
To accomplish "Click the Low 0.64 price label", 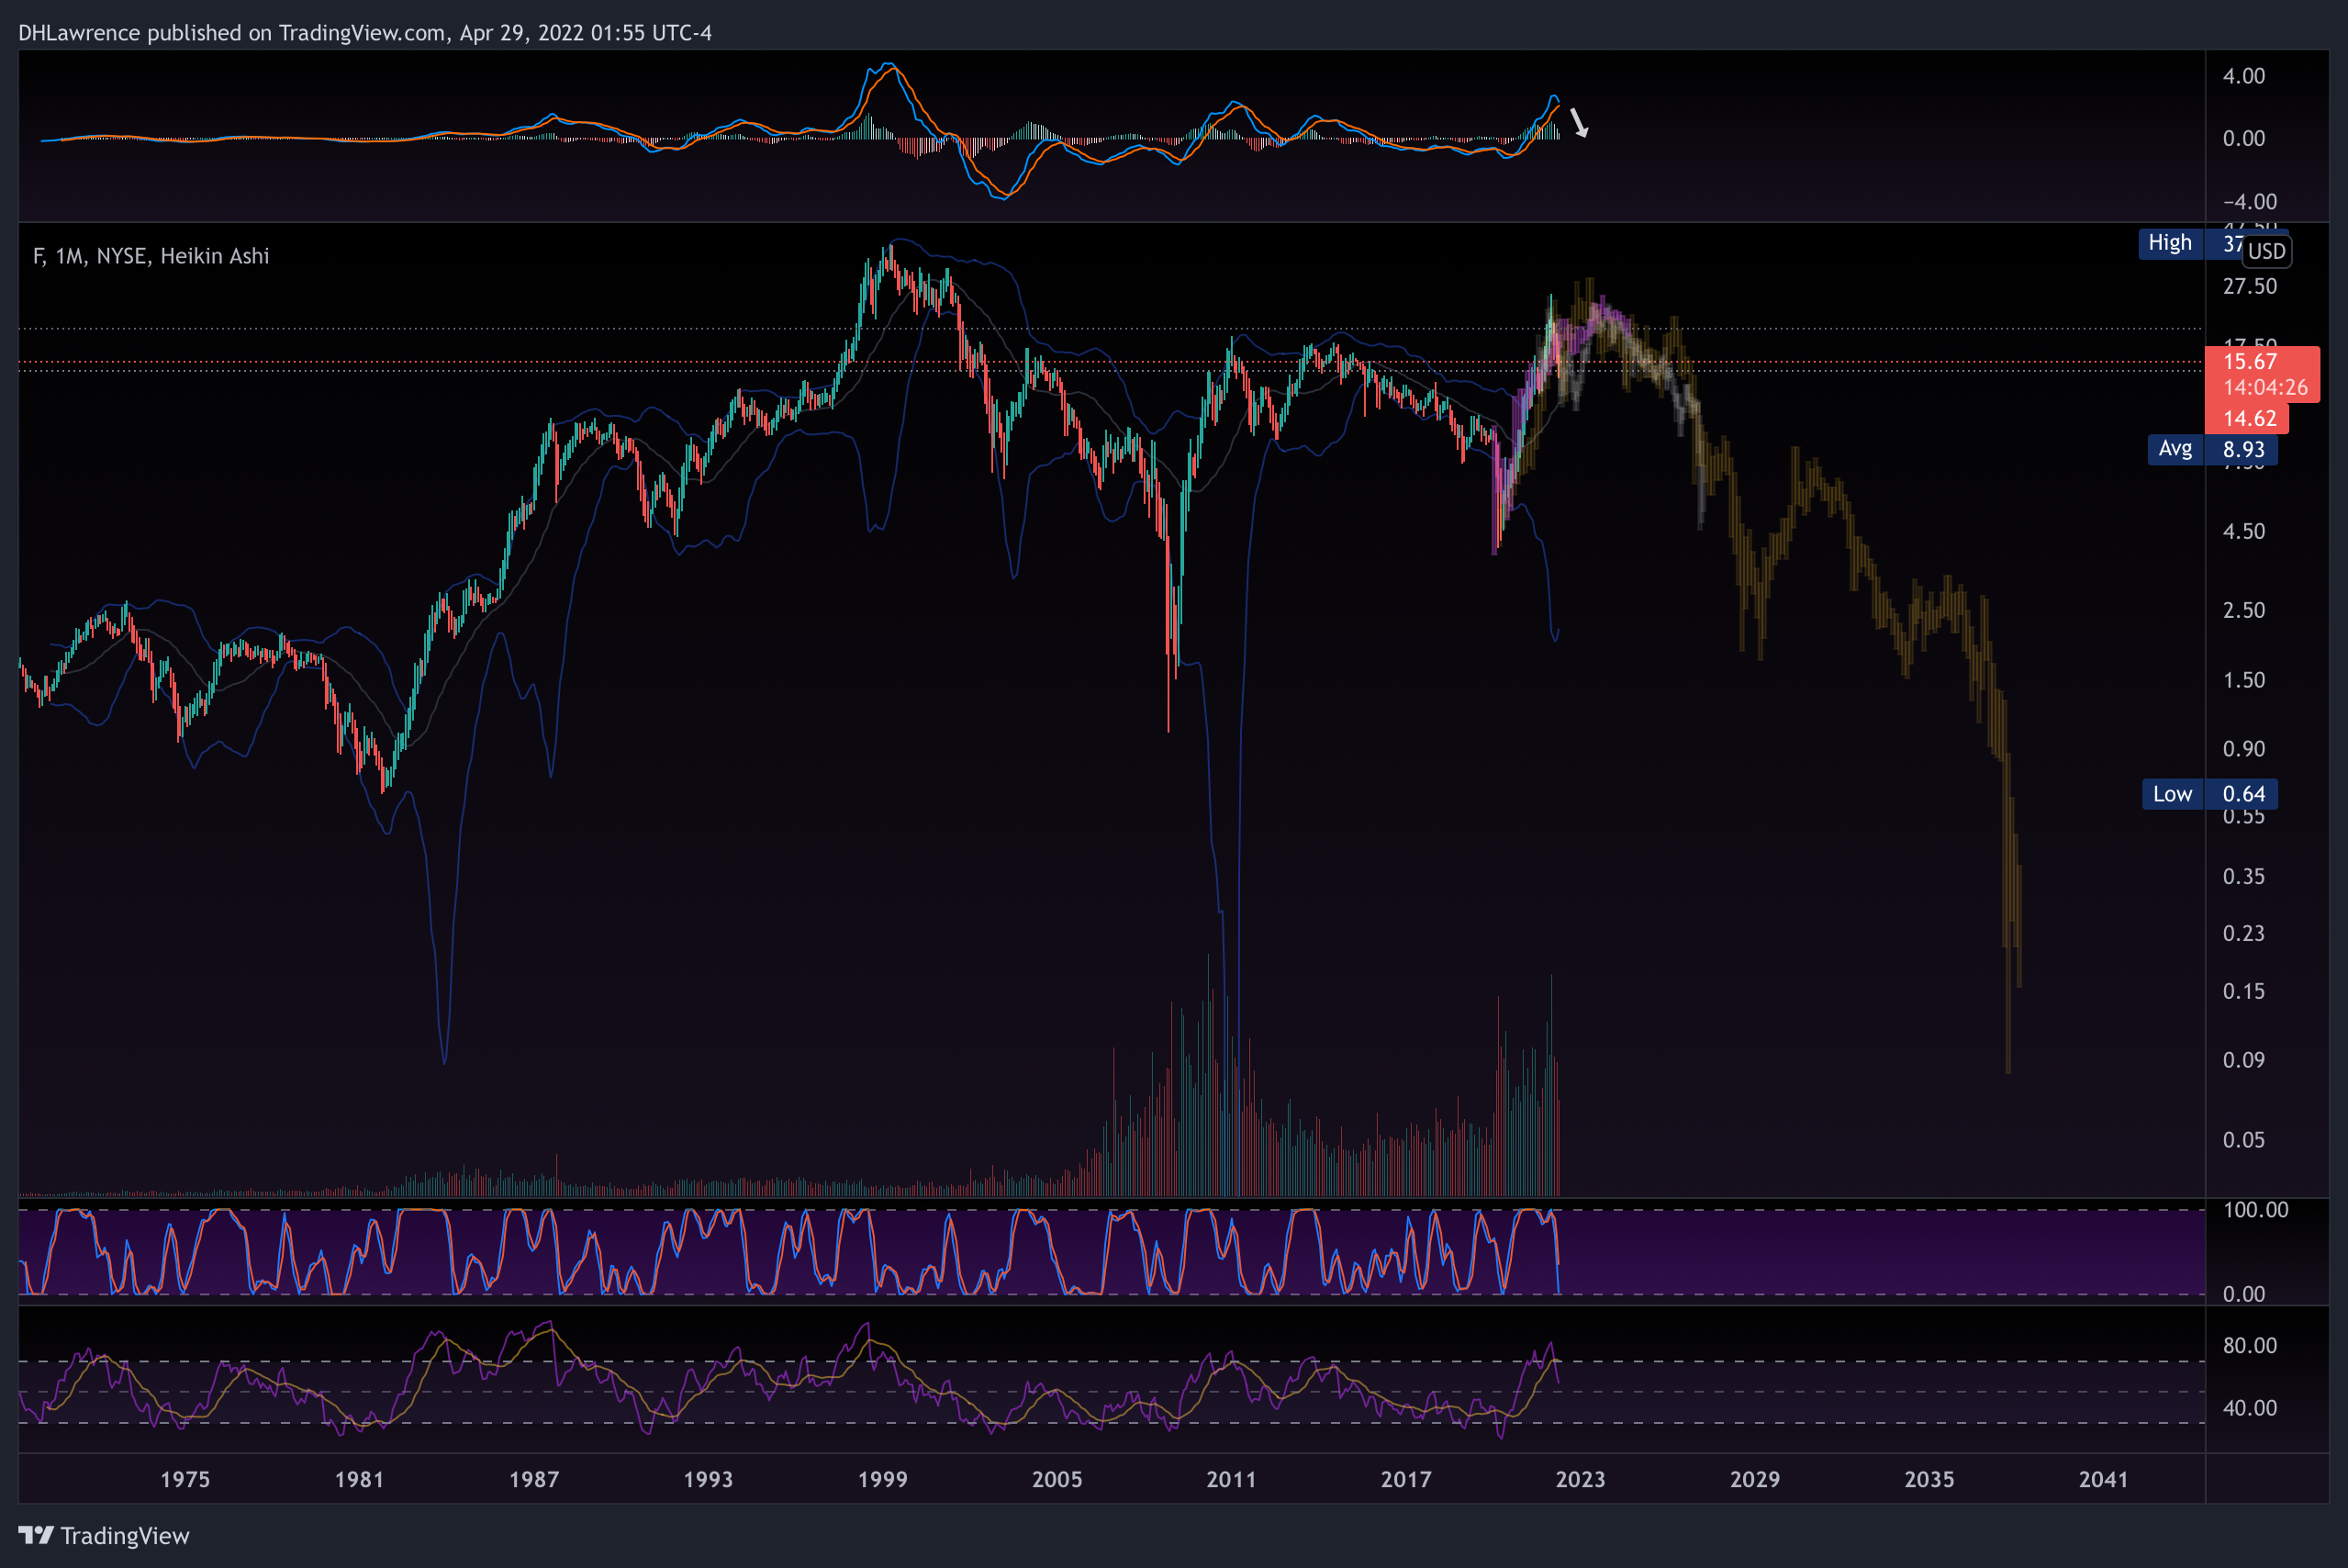I will click(x=2210, y=794).
